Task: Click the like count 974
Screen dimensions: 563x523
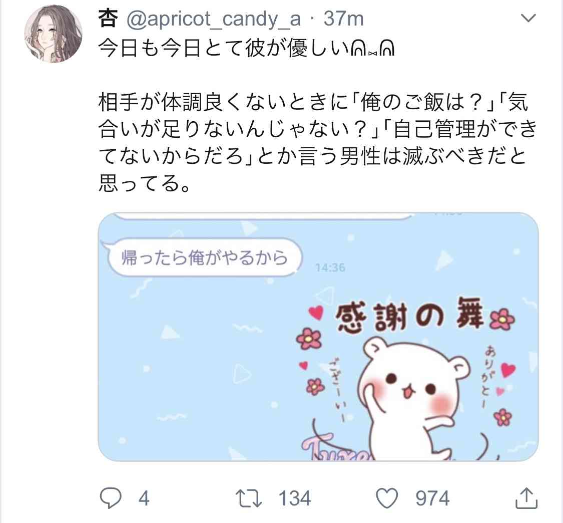Action: point(432,498)
